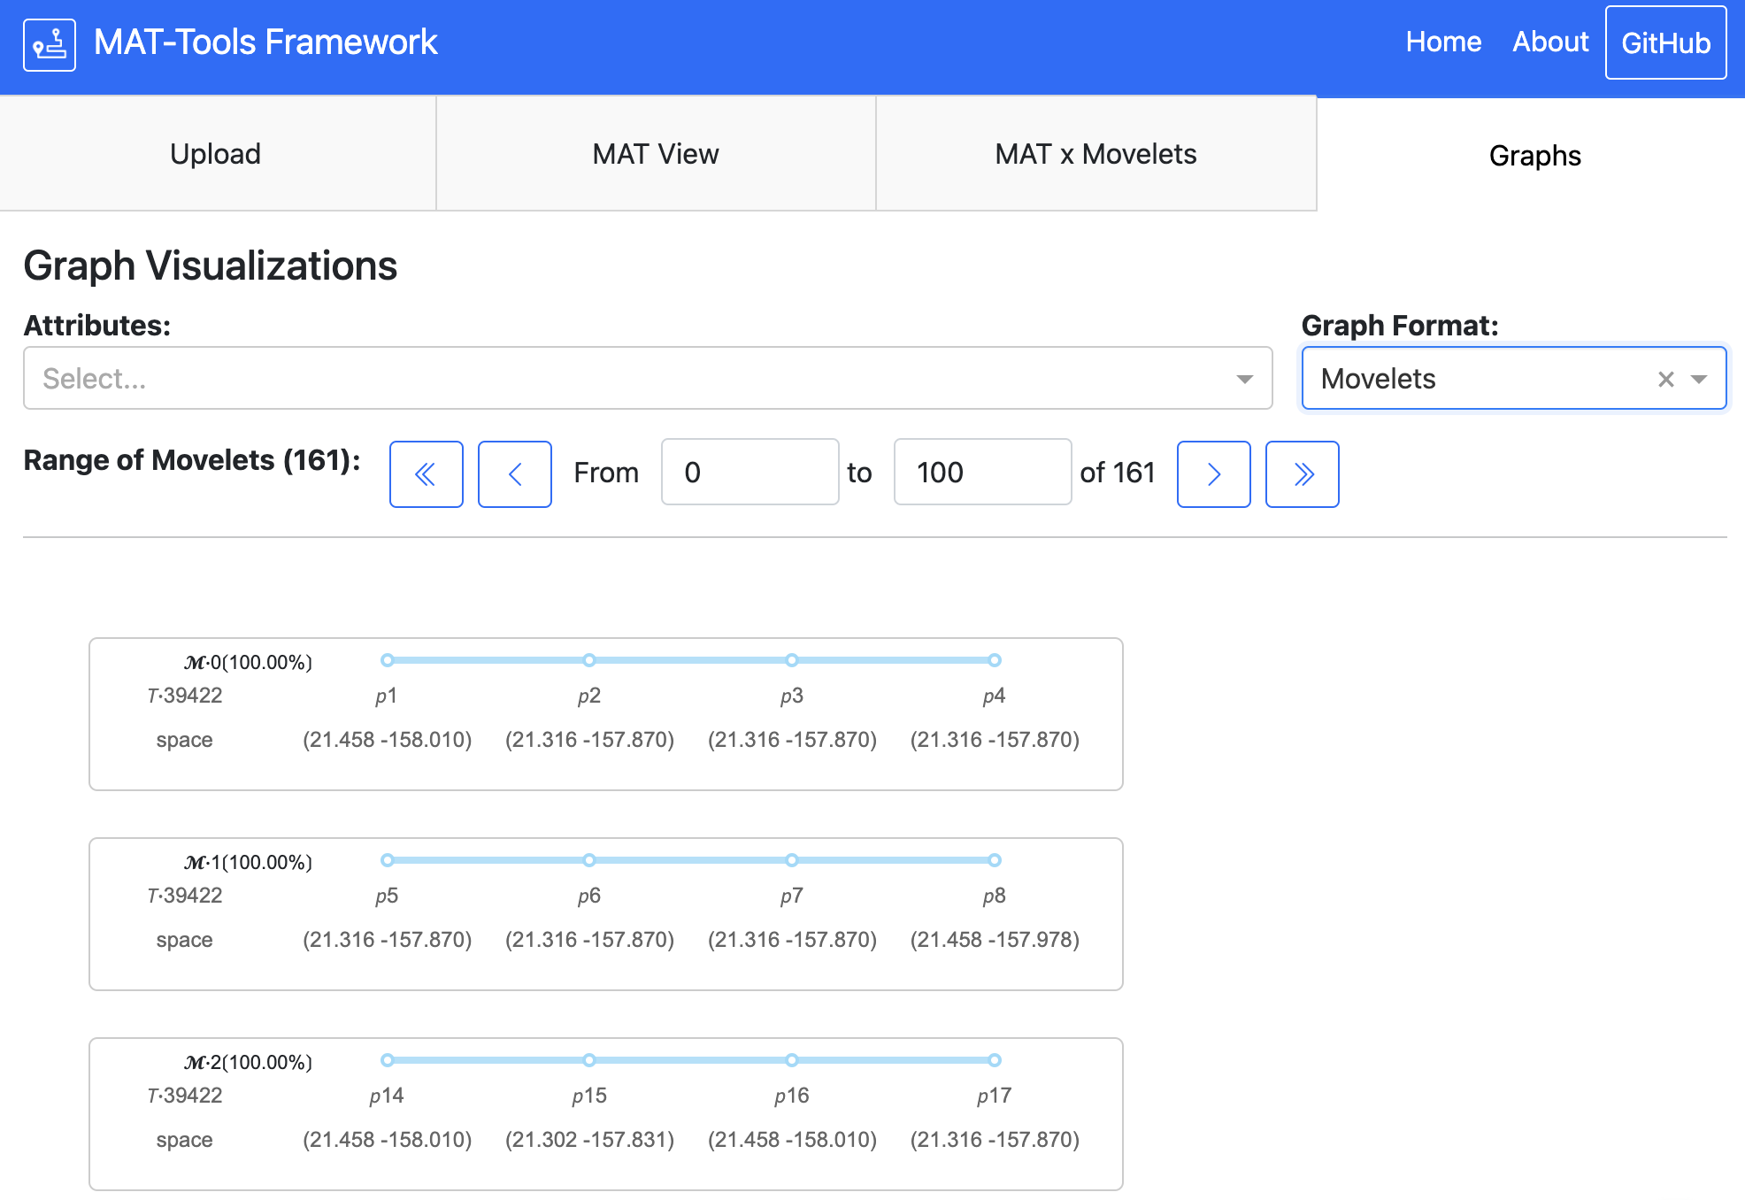Click point p1 node of movelet M-0
This screenshot has width=1745, height=1200.
click(387, 660)
